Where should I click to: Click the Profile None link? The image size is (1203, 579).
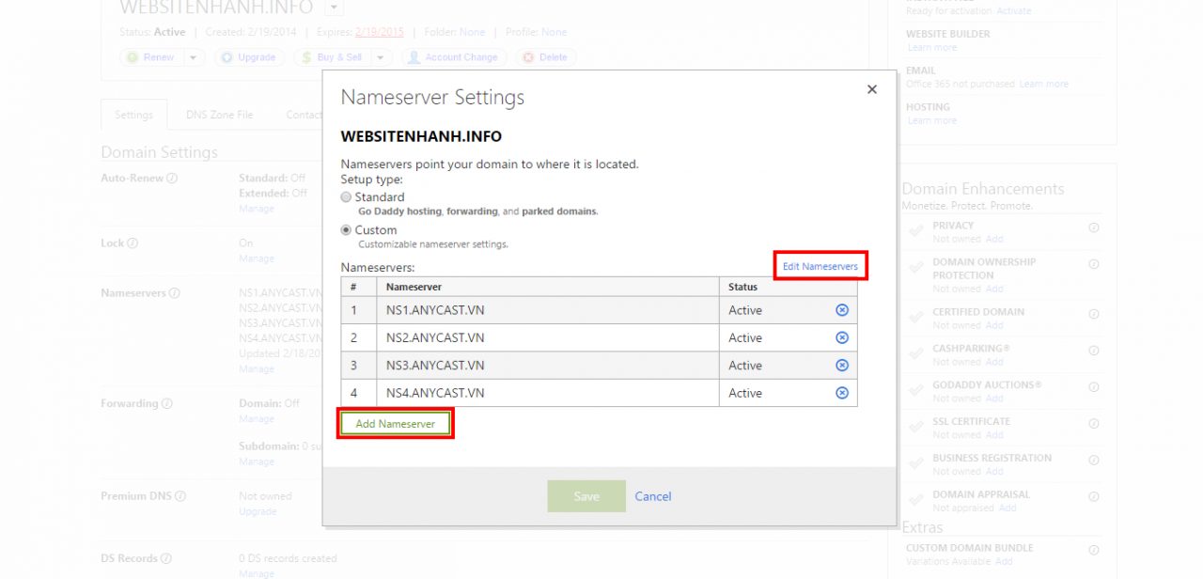click(x=555, y=32)
